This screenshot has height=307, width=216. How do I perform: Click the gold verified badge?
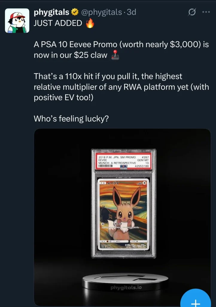pos(74,12)
